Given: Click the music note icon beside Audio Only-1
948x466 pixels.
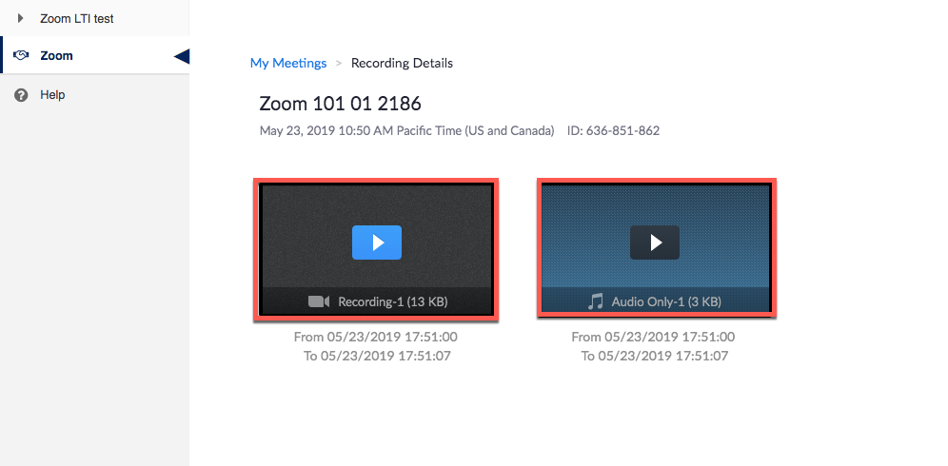Looking at the screenshot, I should 596,301.
